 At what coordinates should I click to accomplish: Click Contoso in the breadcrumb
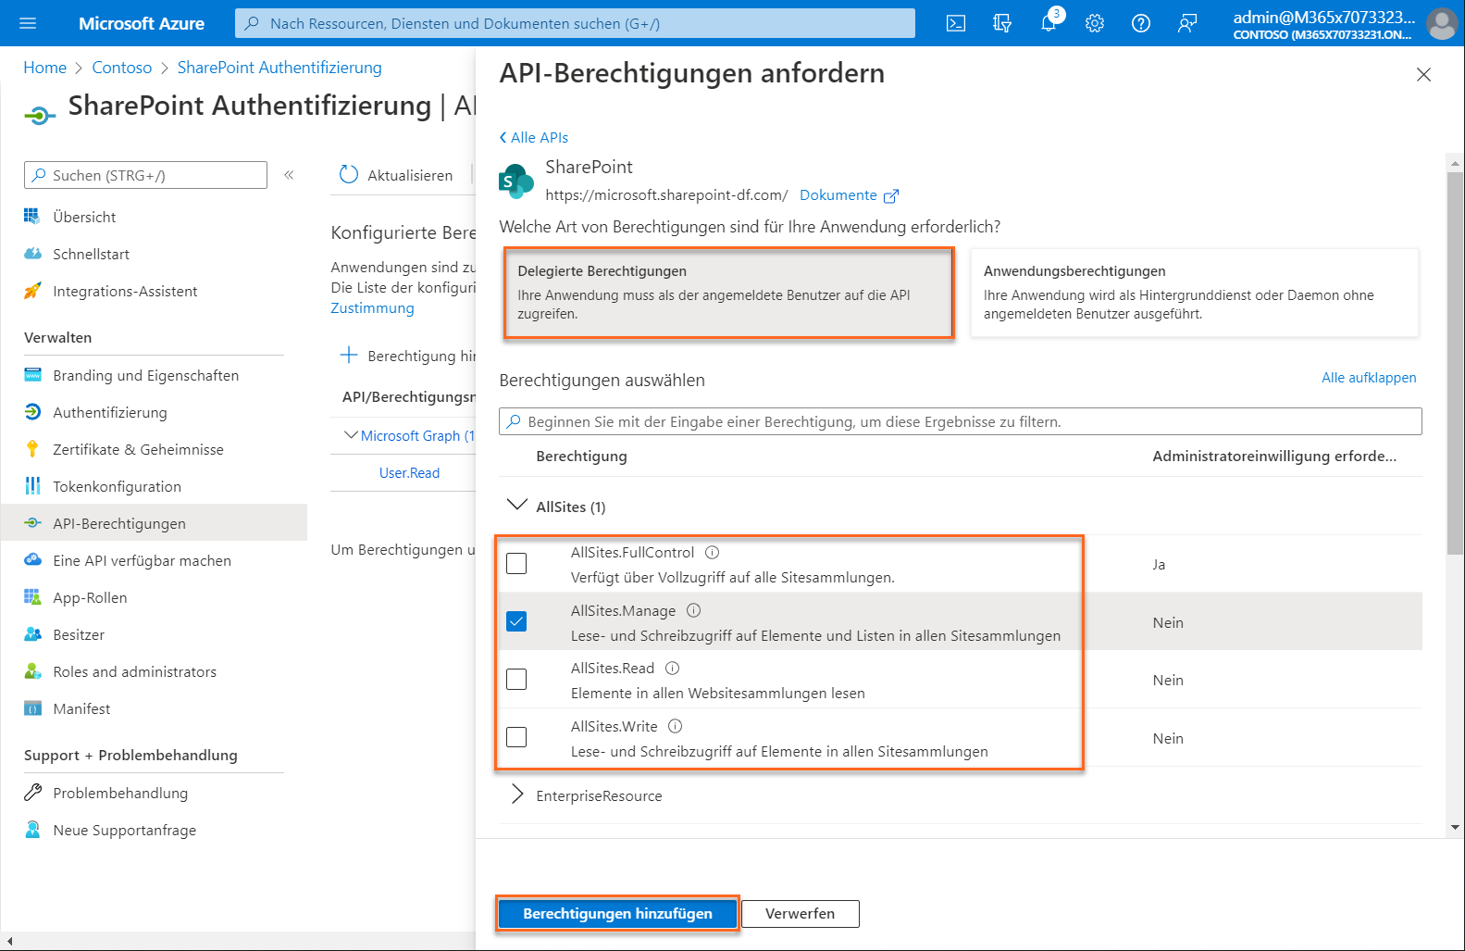pyautogui.click(x=122, y=68)
